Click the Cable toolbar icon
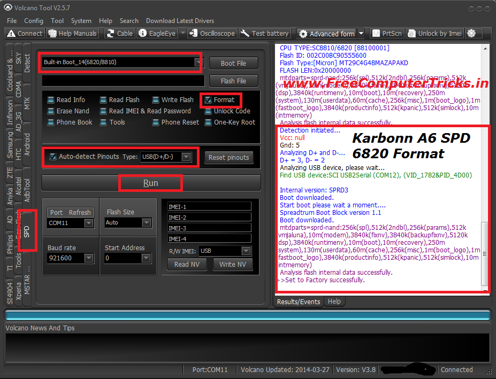Screen dimensions: 496x379 [110, 34]
